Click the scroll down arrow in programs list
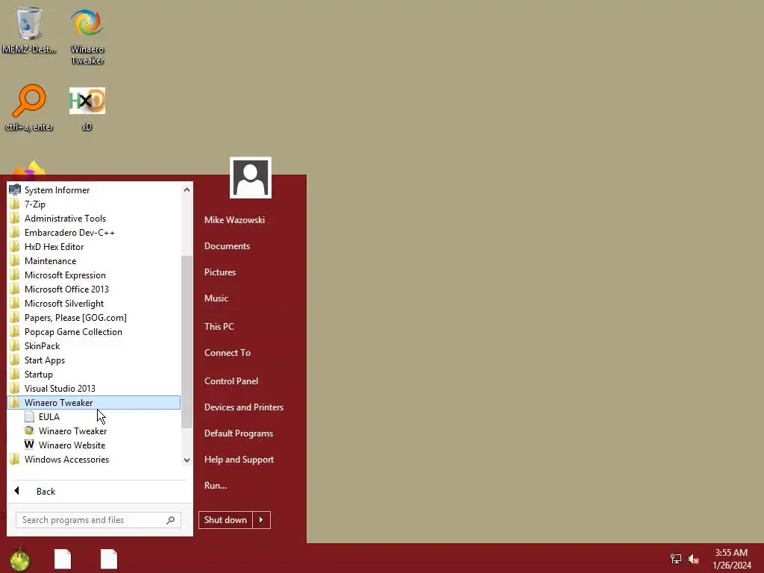The width and height of the screenshot is (764, 573). click(187, 460)
